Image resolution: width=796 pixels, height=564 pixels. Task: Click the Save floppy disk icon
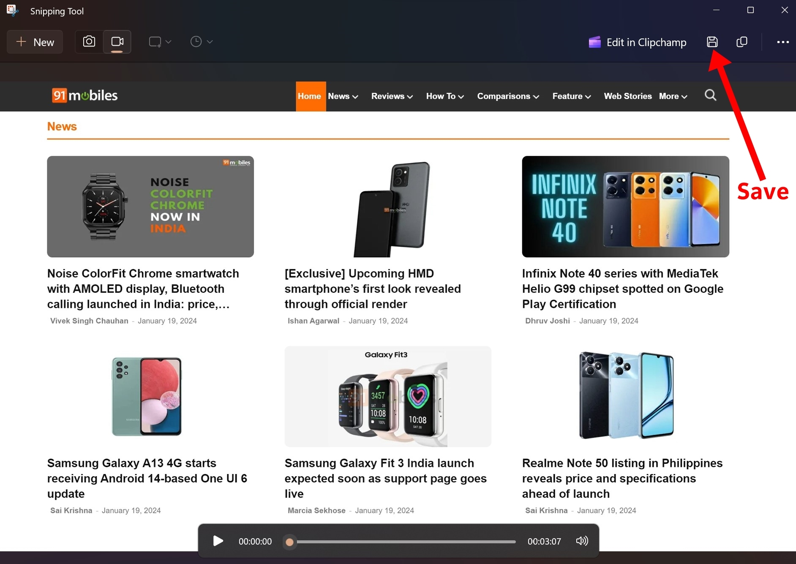(712, 42)
